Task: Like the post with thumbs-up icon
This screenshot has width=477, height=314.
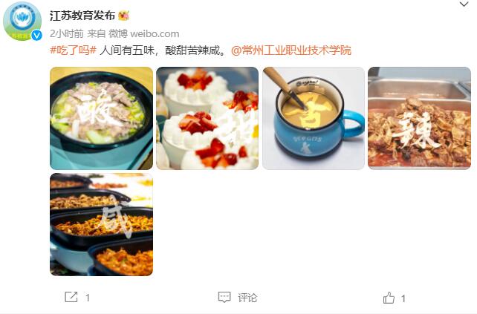Action: coord(389,298)
